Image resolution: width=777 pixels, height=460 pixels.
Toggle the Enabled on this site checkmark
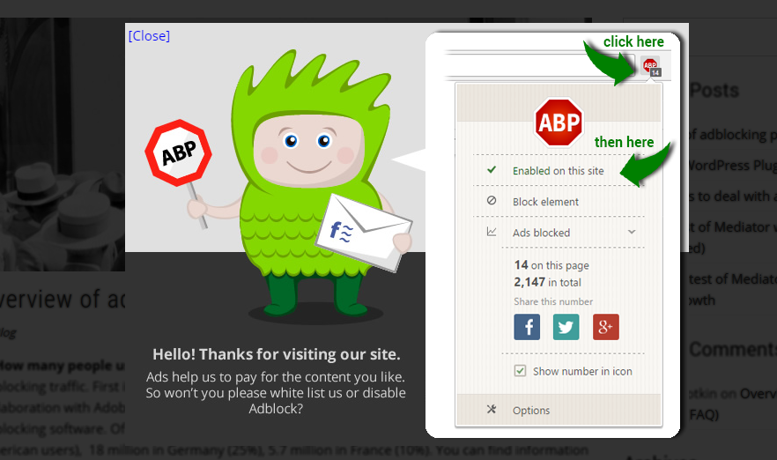click(x=492, y=170)
